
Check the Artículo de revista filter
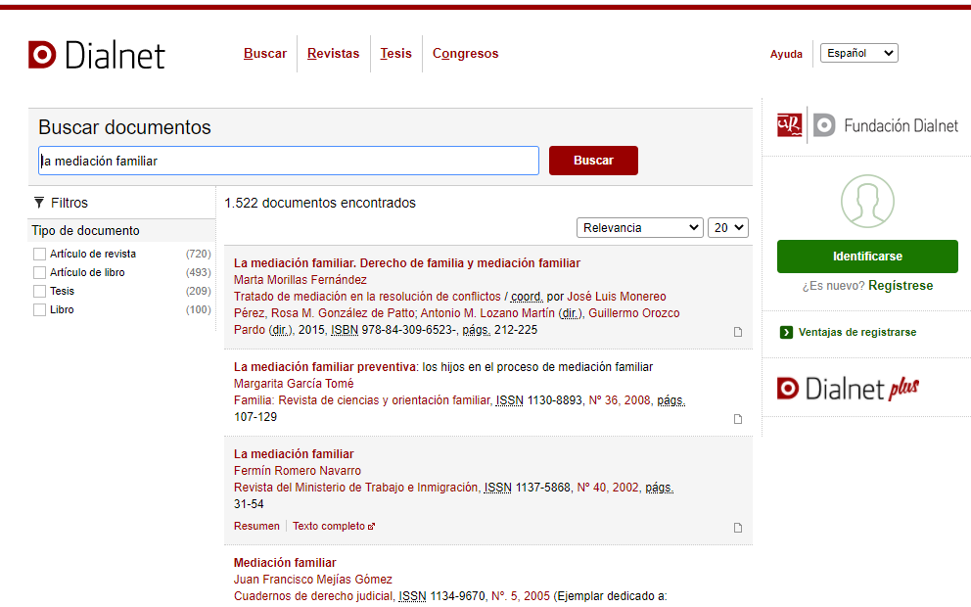coord(40,254)
